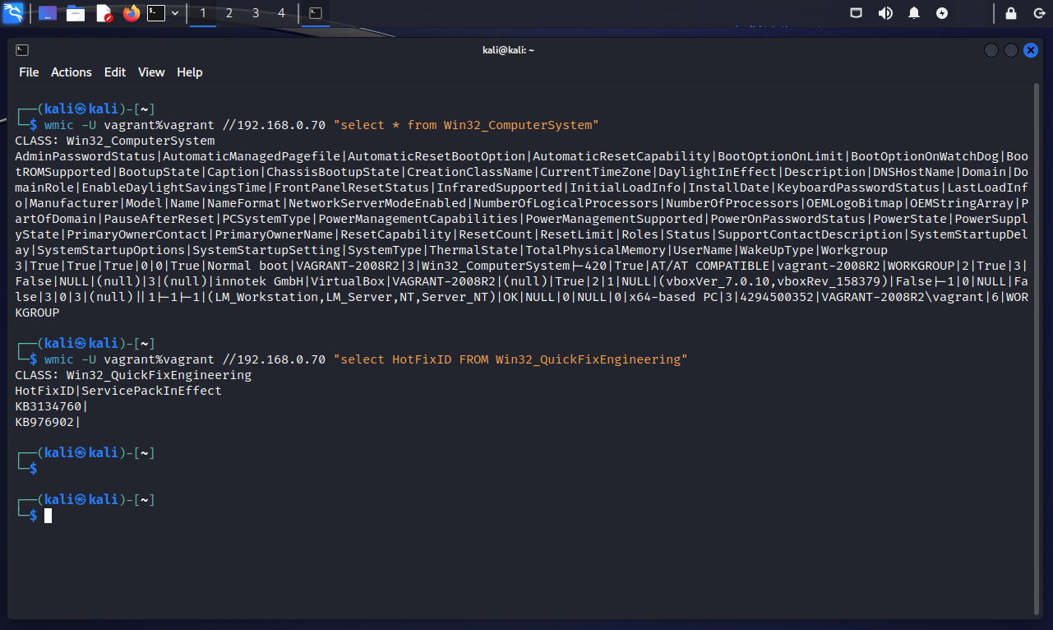Select the kali@kali terminal taskbar button
The image size is (1053, 630).
coord(315,13)
